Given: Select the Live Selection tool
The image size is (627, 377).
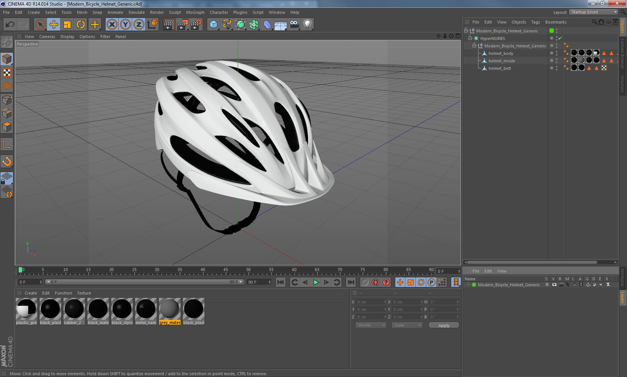Looking at the screenshot, I should tap(40, 25).
